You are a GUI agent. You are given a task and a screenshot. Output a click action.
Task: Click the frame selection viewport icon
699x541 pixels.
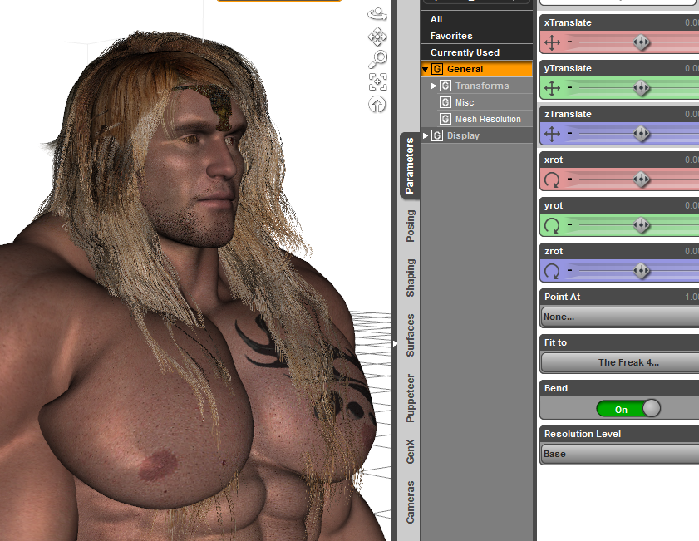click(377, 82)
